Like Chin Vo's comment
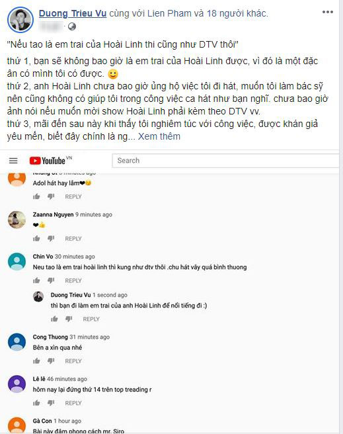The height and width of the screenshot is (434, 343). (x=36, y=281)
